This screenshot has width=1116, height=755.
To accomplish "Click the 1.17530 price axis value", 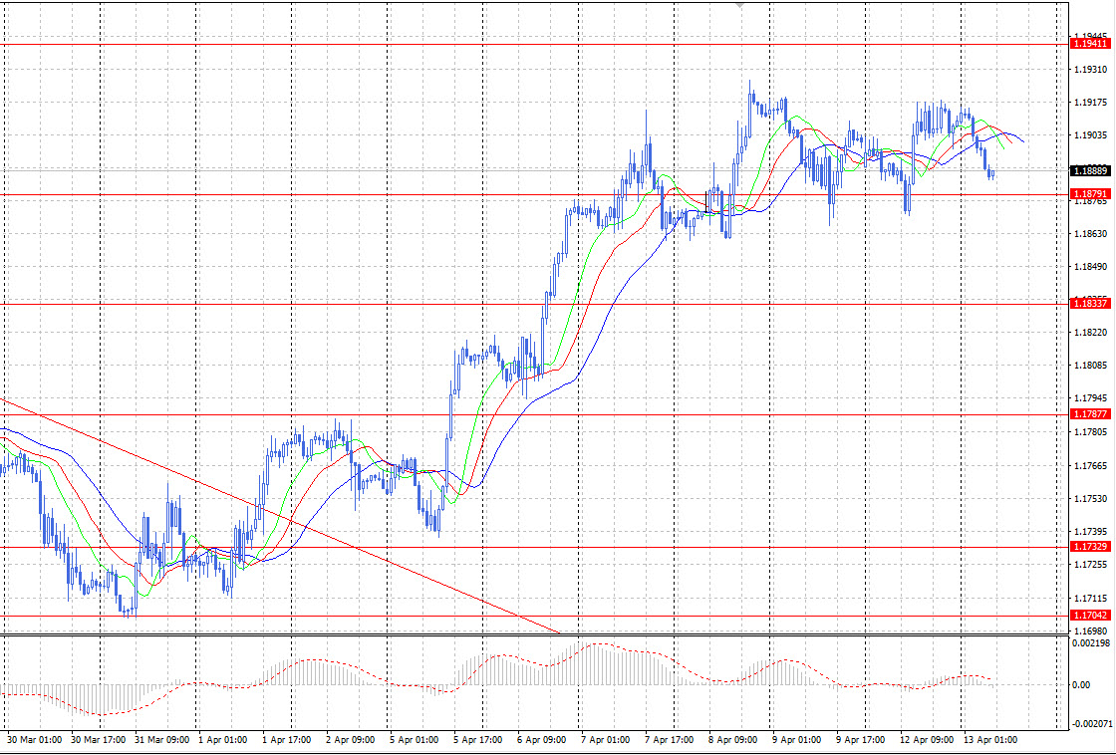I will coord(1090,499).
